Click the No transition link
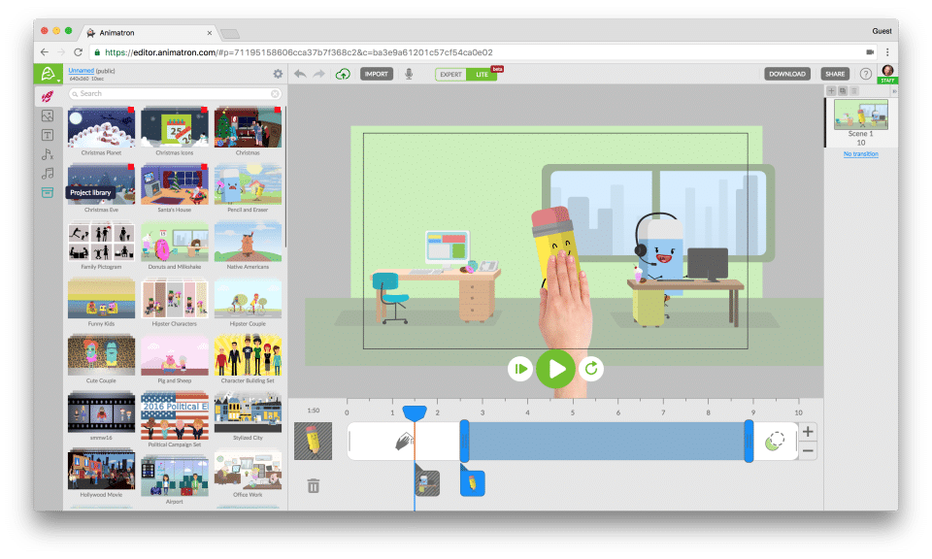Screen dimensions: 932x559 [x=861, y=154]
